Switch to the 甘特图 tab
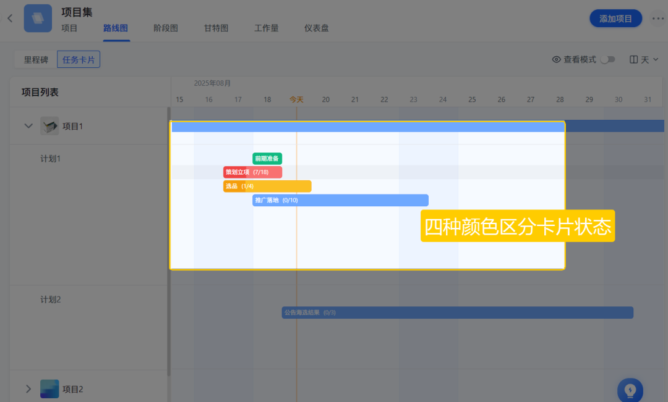The width and height of the screenshot is (668, 402). tap(216, 28)
